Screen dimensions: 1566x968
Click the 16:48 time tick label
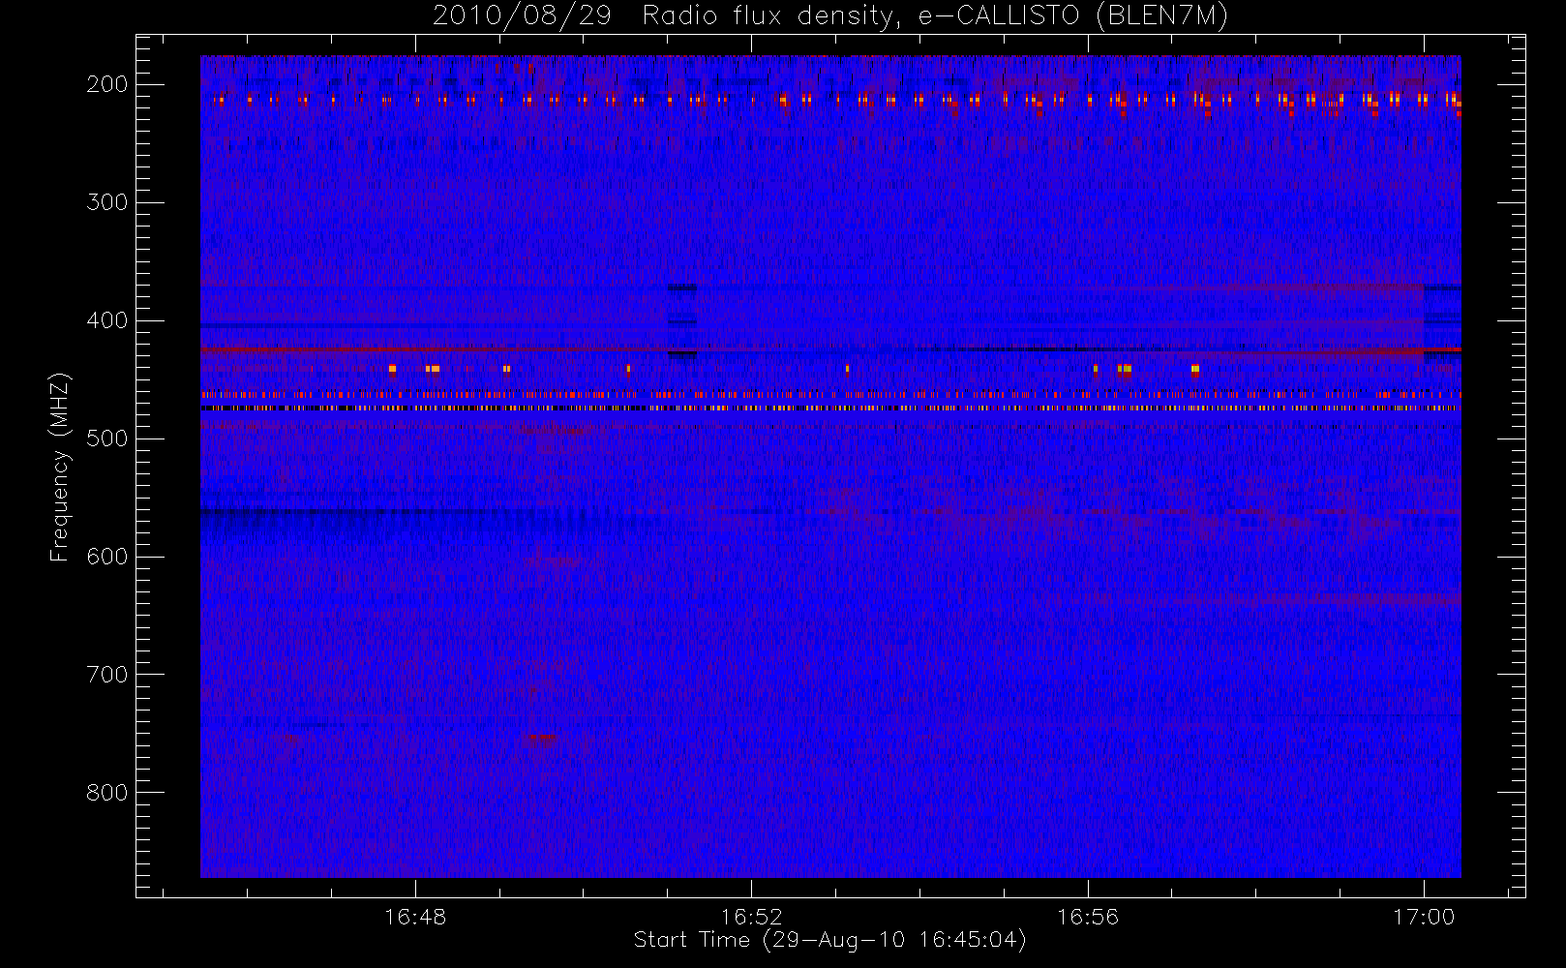coord(415,917)
